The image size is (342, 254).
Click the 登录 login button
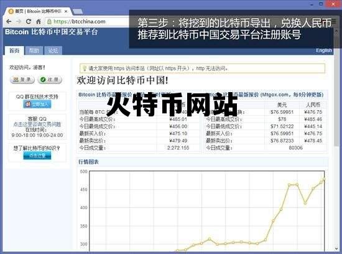22,80
